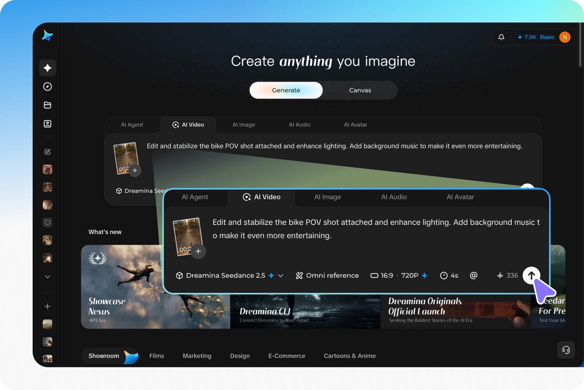Select AI Image tab in enlarged panel
Image resolution: width=584 pixels, height=390 pixels.
tap(328, 197)
